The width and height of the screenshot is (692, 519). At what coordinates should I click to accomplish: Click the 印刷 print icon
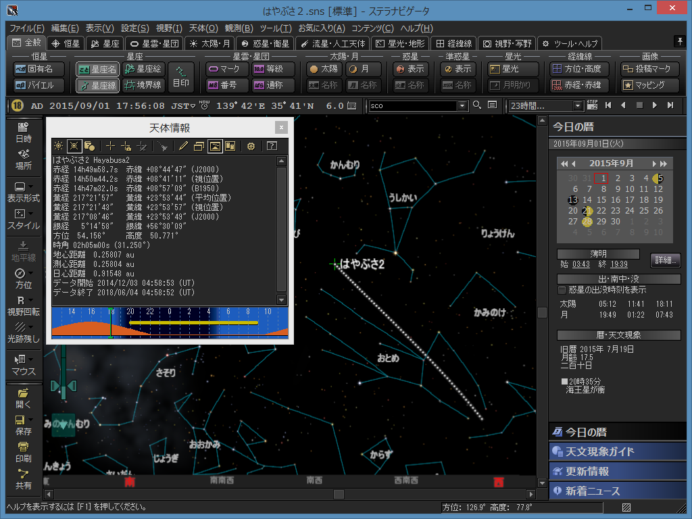tap(24, 452)
